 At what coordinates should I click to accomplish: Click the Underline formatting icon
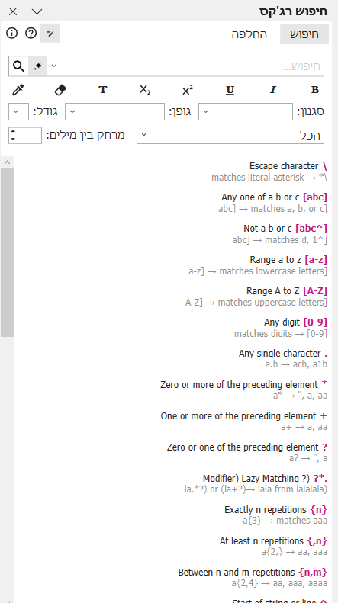(x=230, y=90)
